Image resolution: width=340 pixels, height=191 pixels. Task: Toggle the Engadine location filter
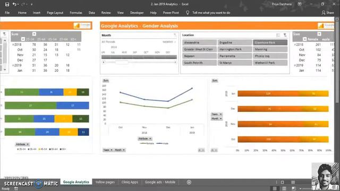click(x=235, y=42)
